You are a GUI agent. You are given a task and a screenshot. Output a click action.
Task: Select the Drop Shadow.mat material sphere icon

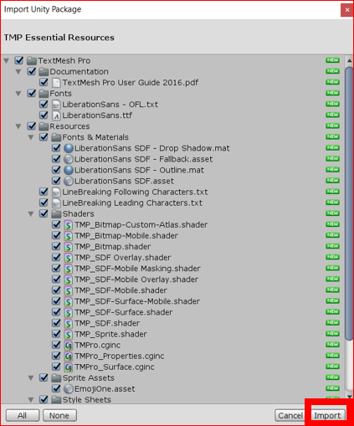(x=69, y=148)
